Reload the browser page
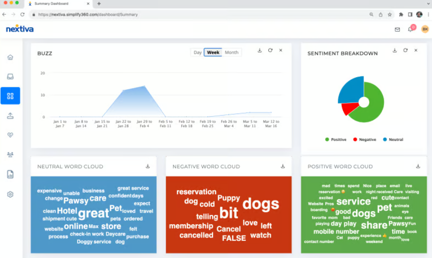The image size is (432, 258). tap(22, 14)
